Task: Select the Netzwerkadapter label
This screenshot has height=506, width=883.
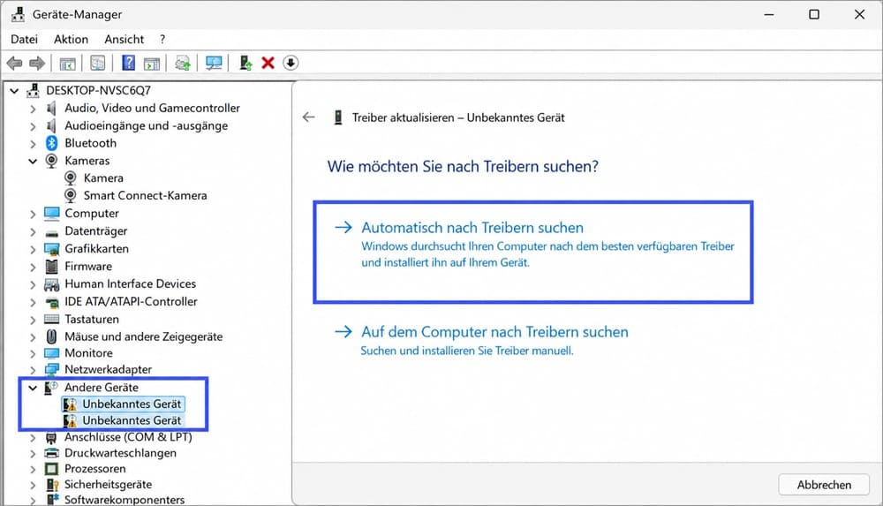Action: [x=108, y=370]
